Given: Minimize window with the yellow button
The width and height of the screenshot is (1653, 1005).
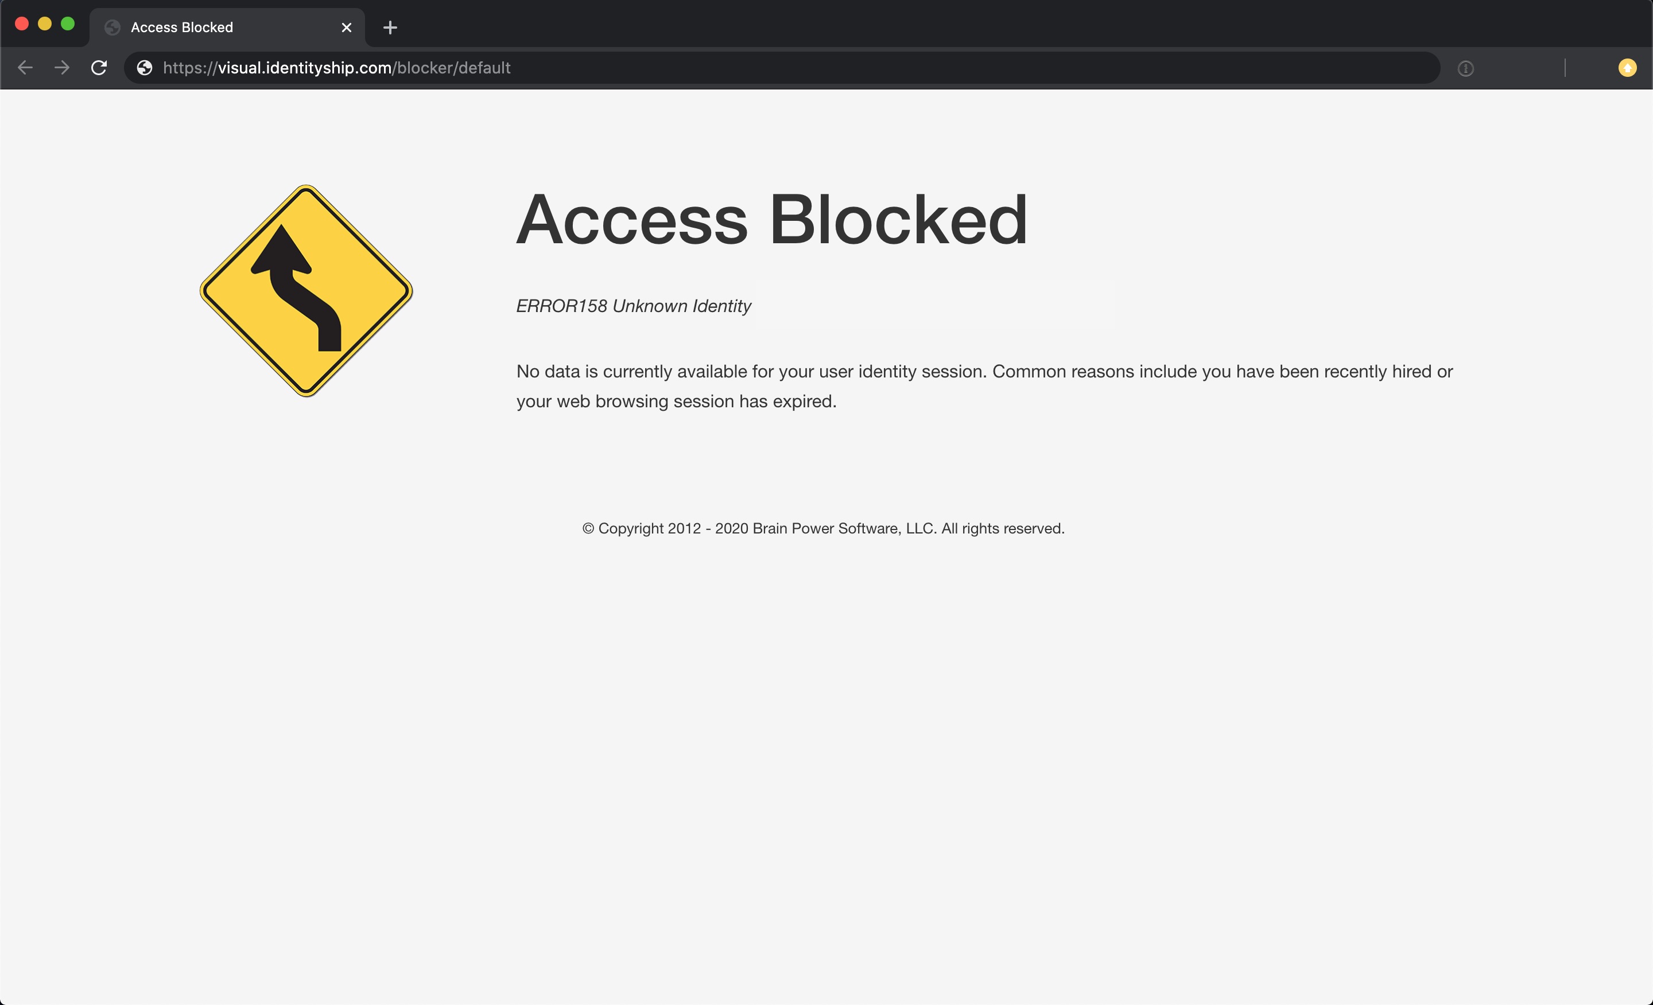Looking at the screenshot, I should click(44, 24).
